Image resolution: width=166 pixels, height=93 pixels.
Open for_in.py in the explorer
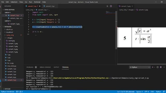pos(10,63)
